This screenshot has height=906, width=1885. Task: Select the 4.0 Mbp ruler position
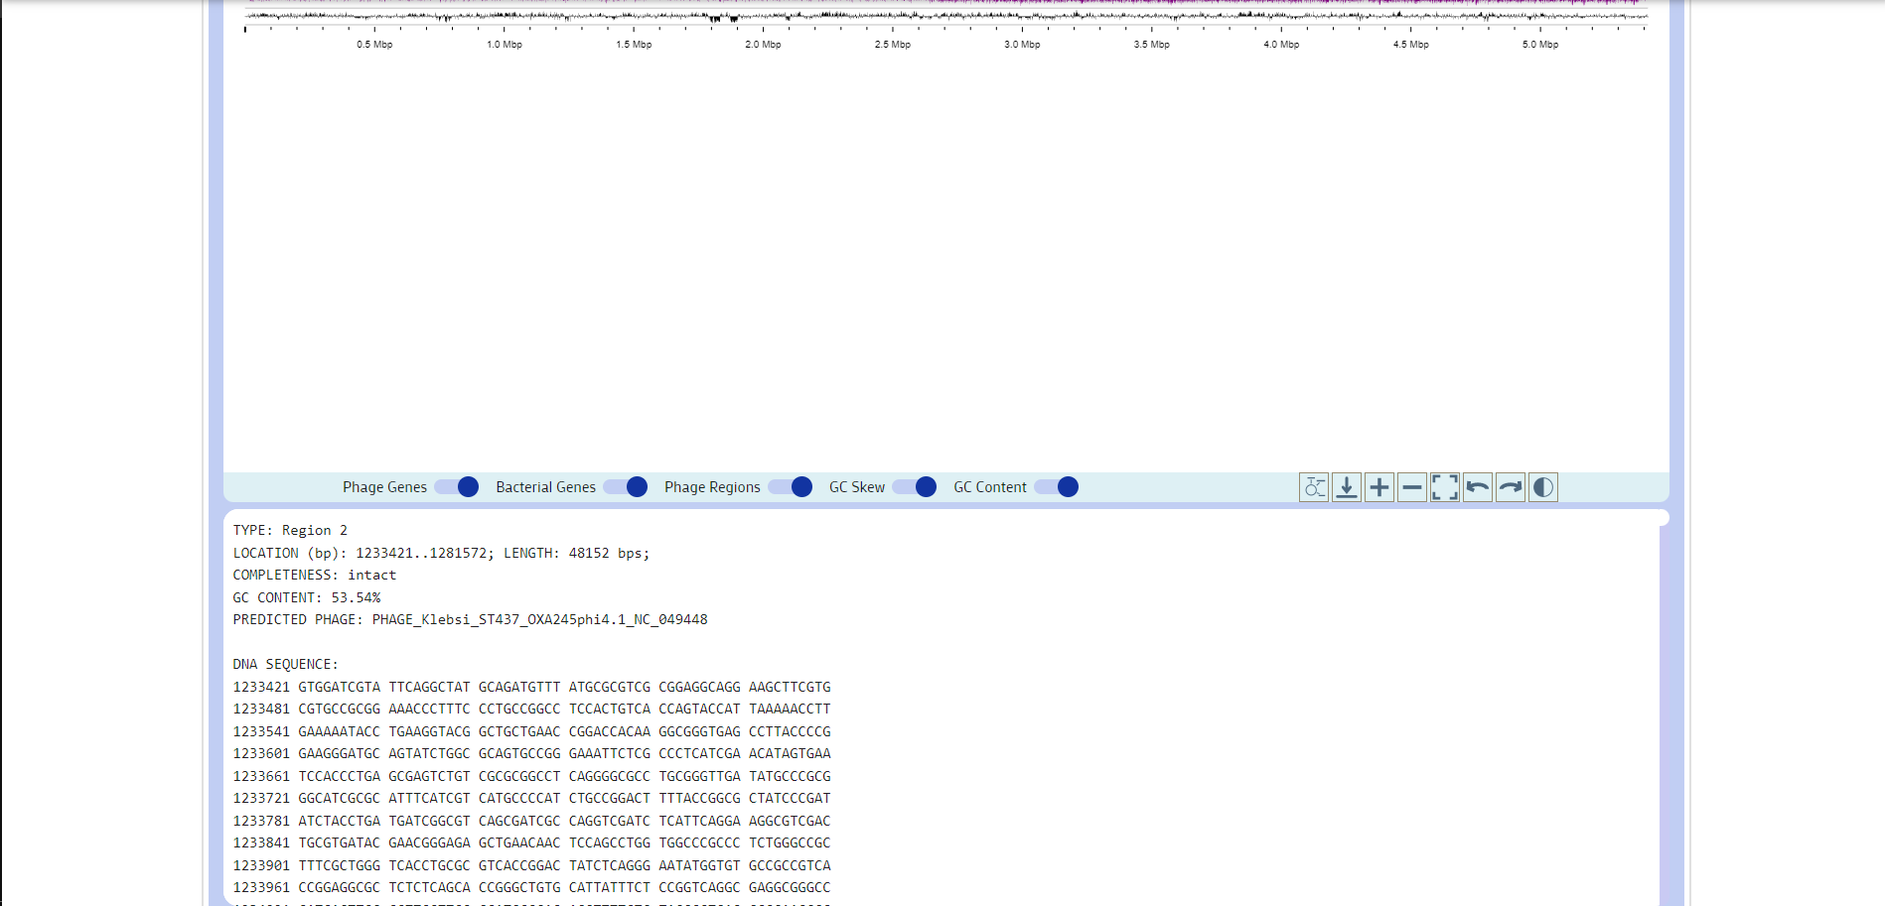point(1280,45)
